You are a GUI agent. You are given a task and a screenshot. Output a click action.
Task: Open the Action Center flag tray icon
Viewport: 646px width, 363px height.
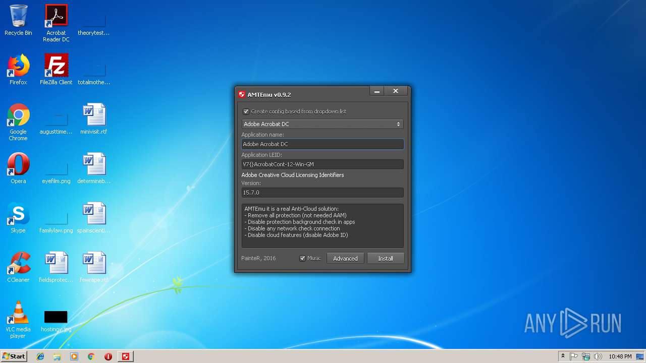click(x=574, y=356)
